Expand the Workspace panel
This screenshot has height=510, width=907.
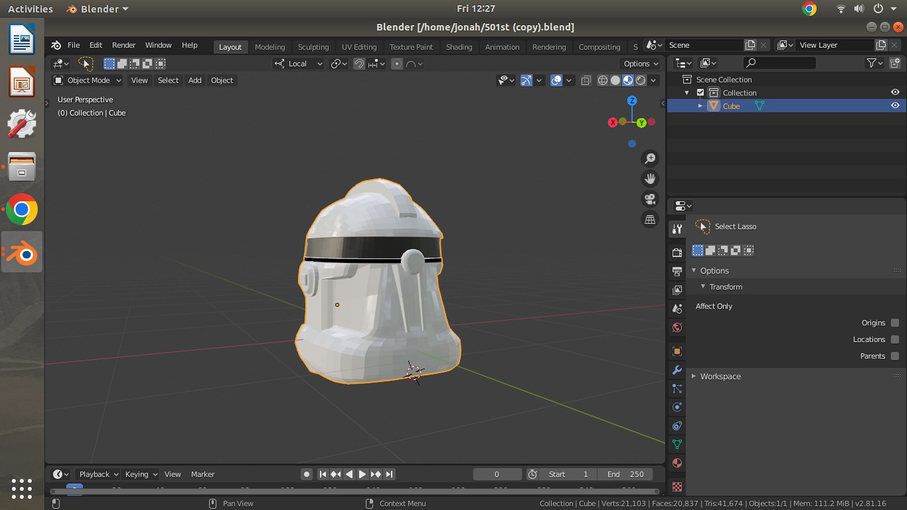click(x=694, y=376)
